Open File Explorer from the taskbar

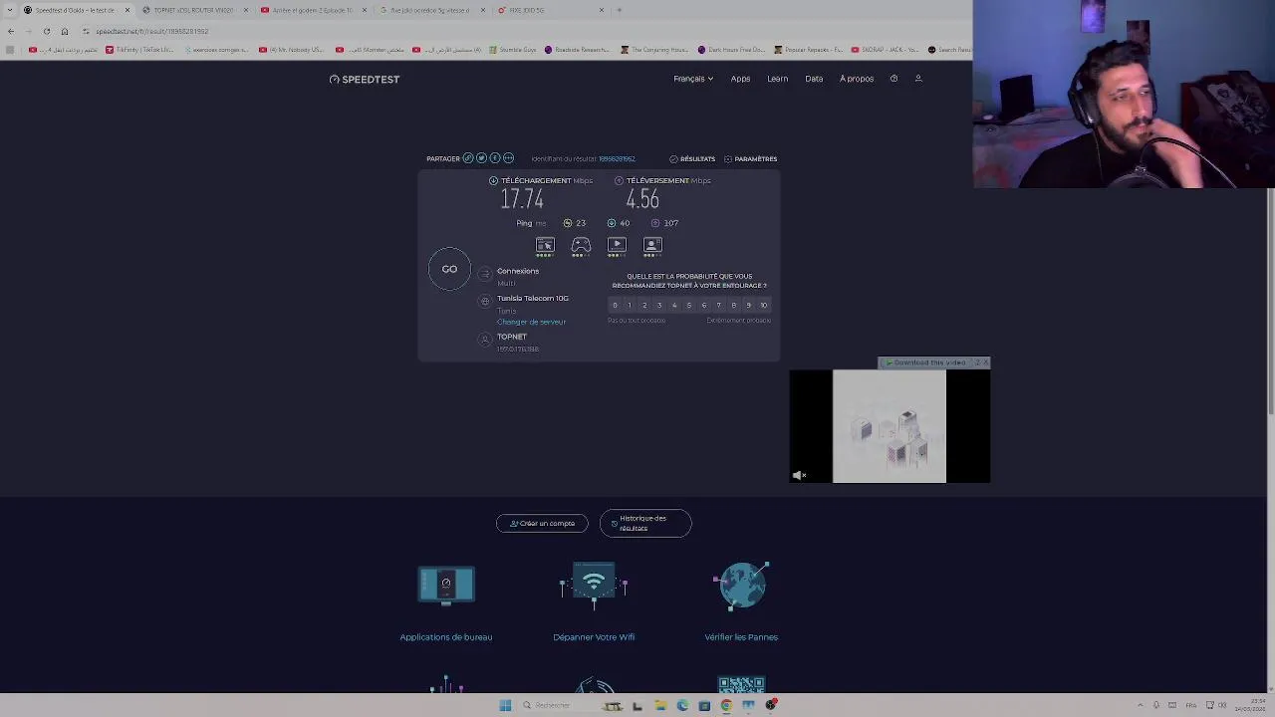pos(660,706)
